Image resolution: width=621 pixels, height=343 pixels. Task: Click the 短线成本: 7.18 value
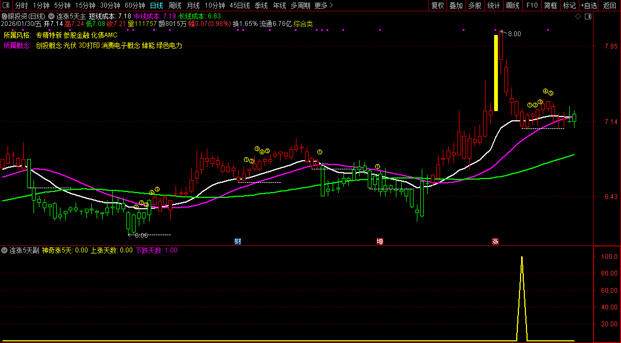[x=110, y=17]
